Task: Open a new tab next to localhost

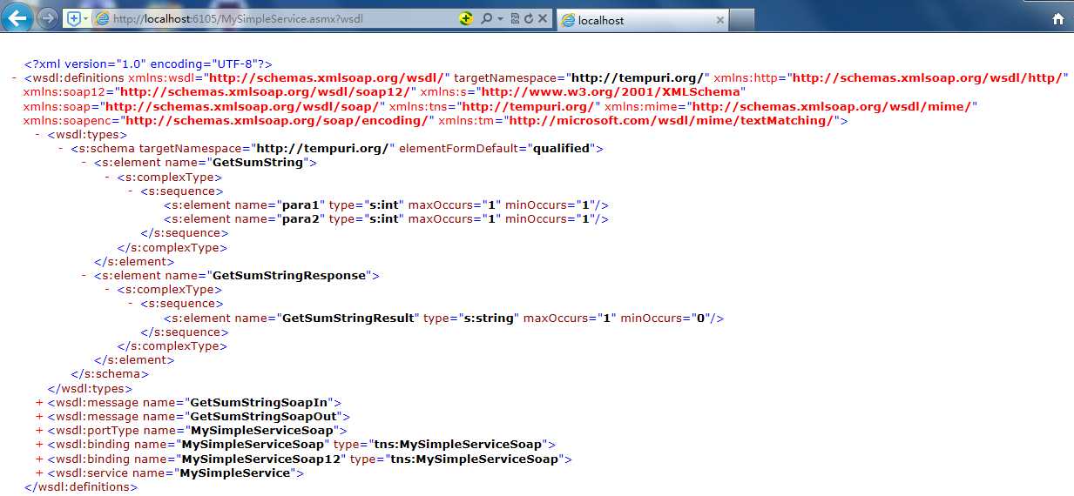Action: 742,20
